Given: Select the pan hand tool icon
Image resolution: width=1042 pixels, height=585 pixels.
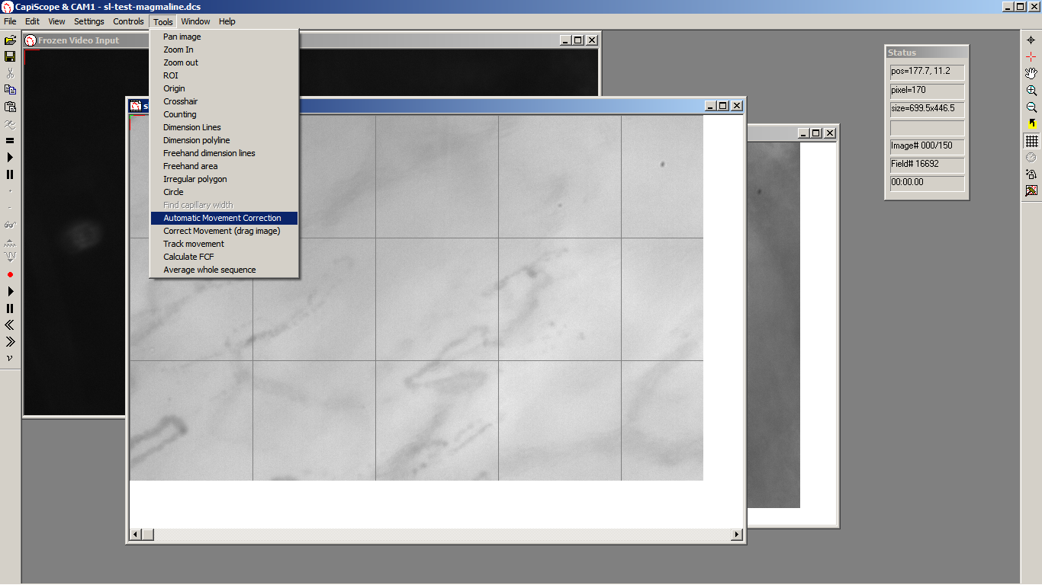Looking at the screenshot, I should [x=1031, y=73].
